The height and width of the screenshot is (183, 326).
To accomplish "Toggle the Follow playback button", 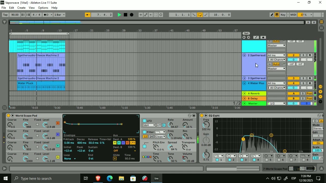I will pyautogui.click(x=88, y=15).
